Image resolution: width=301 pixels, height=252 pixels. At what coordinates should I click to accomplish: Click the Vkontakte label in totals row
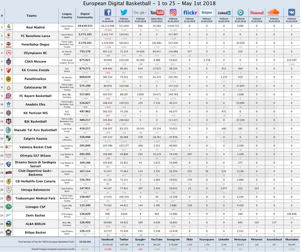292,239
